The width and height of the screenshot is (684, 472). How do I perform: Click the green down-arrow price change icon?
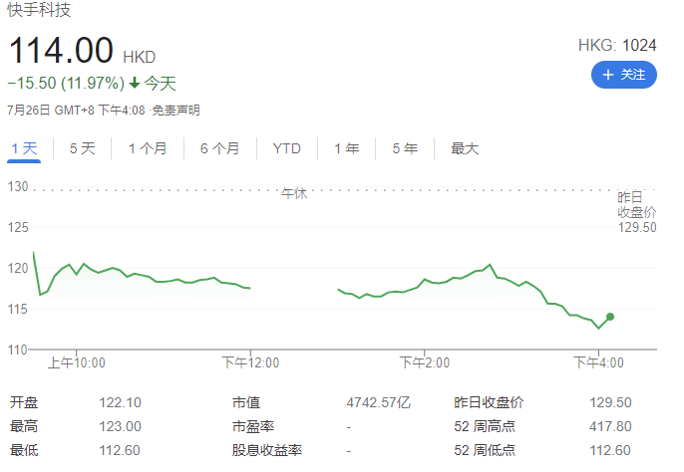click(x=135, y=84)
